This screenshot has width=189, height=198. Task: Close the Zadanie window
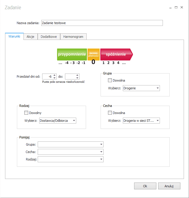[182, 7]
